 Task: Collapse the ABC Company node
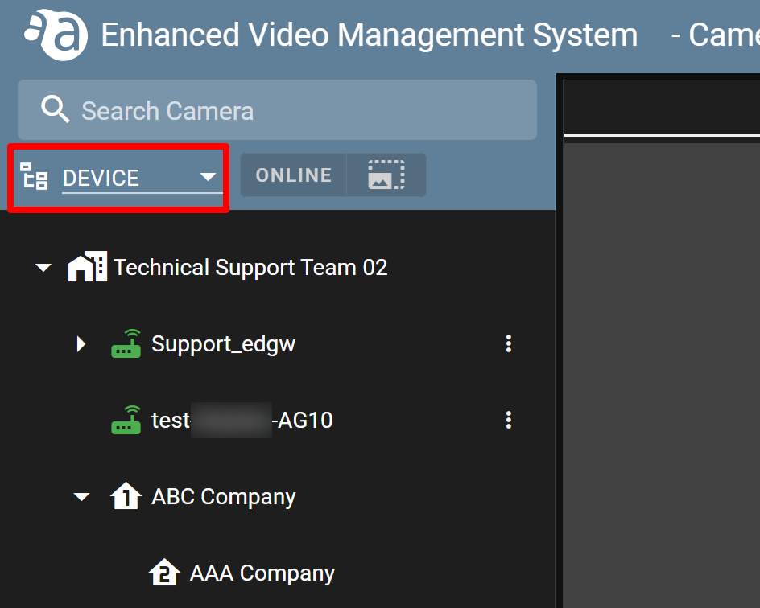pos(81,497)
